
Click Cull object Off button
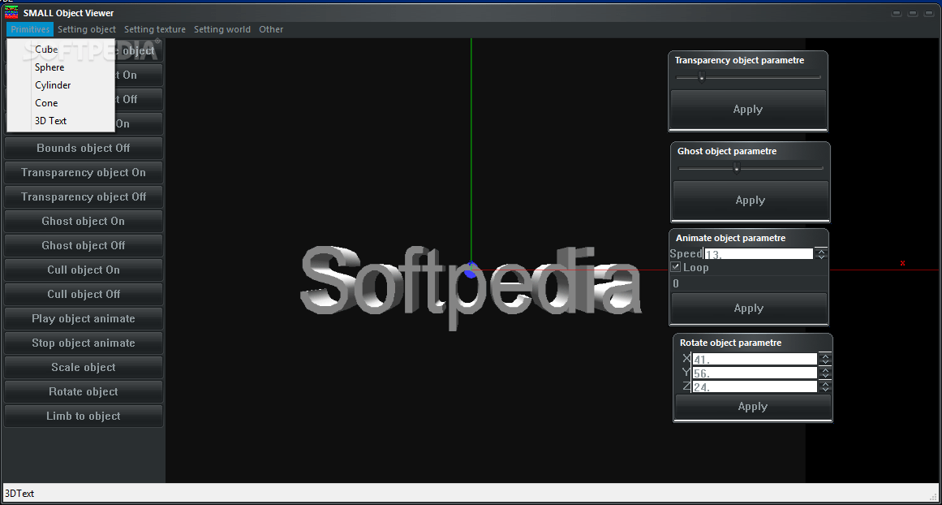click(84, 294)
